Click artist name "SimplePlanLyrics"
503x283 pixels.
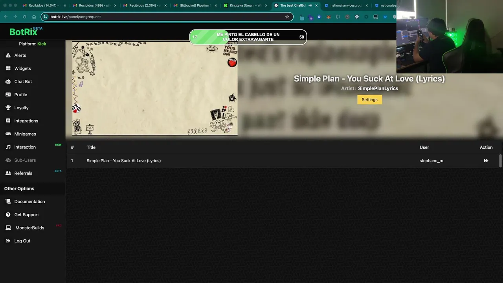tap(378, 88)
